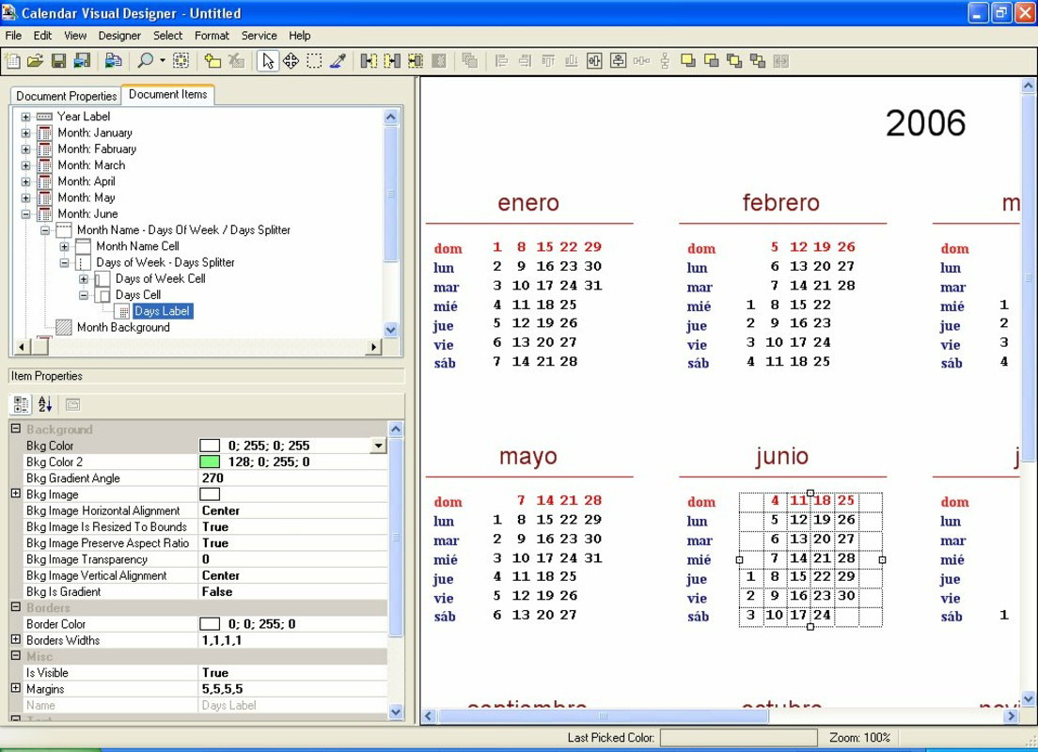Open the zoom magnifier dropdown arrow
This screenshot has height=752, width=1038.
[x=162, y=61]
